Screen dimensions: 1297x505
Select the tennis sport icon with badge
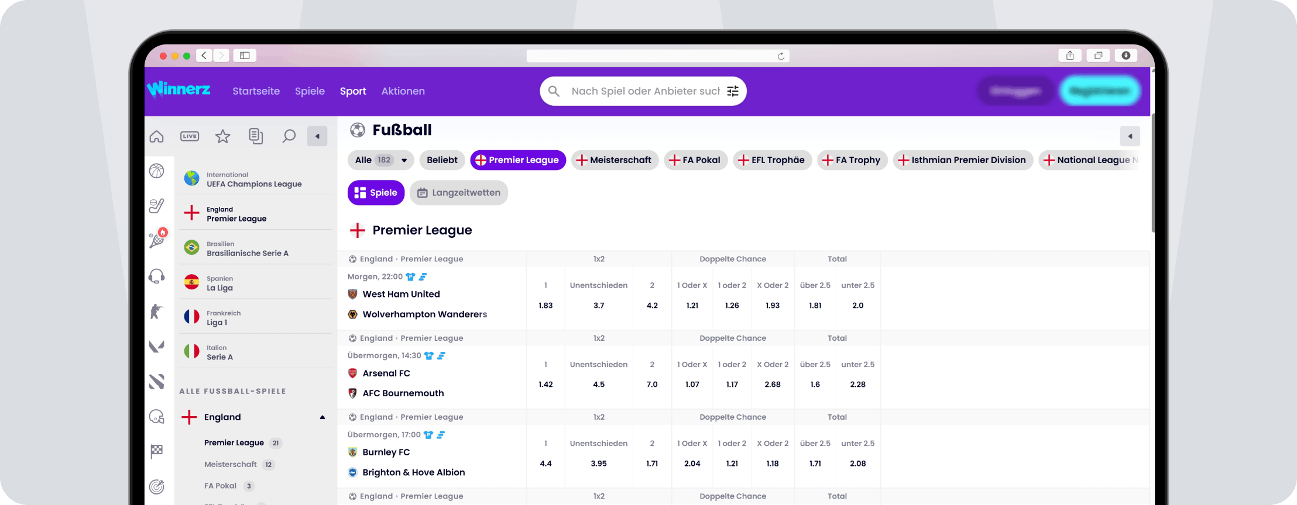pyautogui.click(x=157, y=240)
